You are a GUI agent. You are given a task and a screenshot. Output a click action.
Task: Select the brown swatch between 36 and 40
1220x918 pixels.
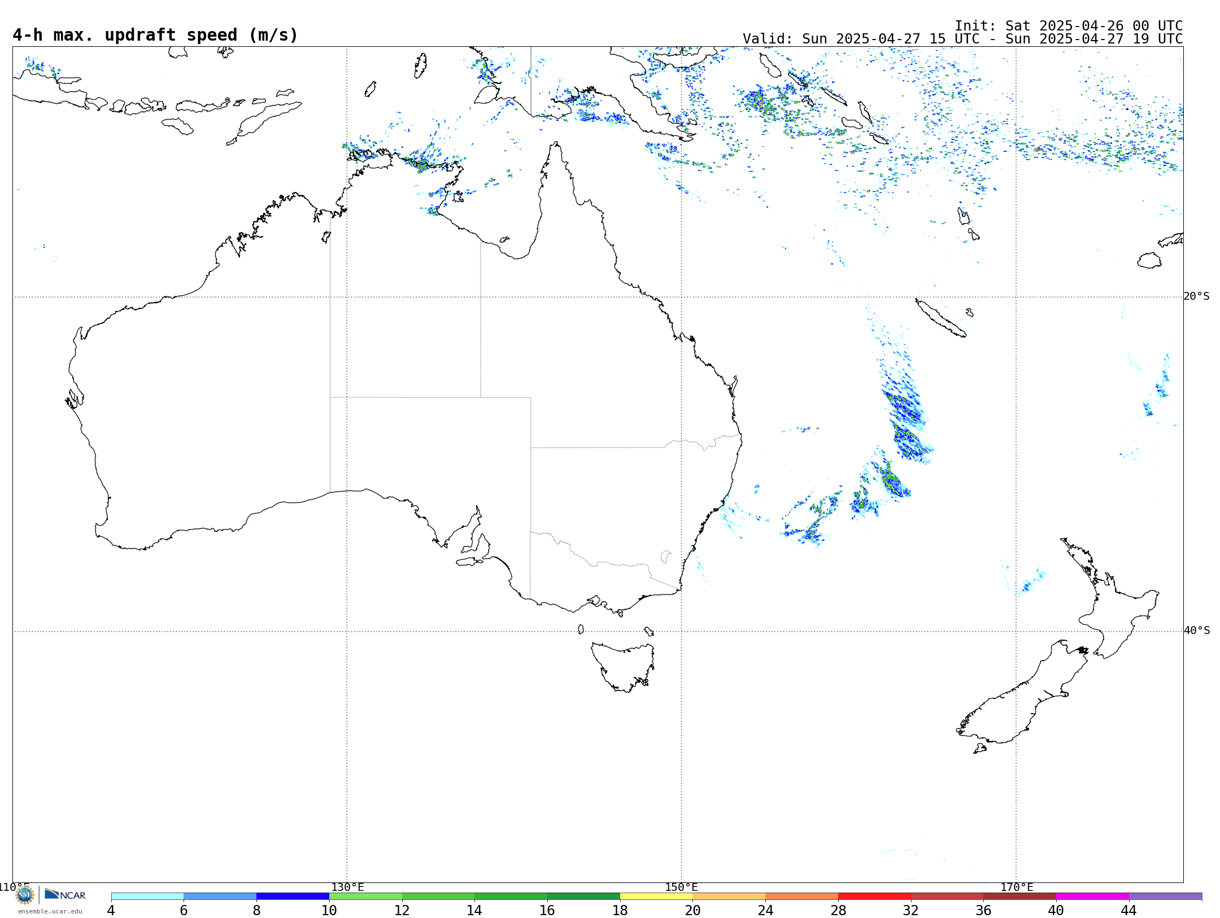click(x=1020, y=897)
